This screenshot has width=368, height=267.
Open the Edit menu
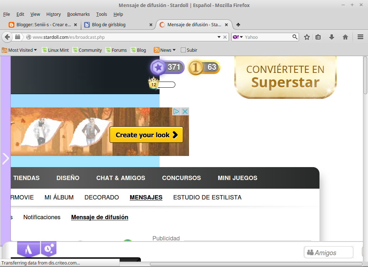pos(20,14)
